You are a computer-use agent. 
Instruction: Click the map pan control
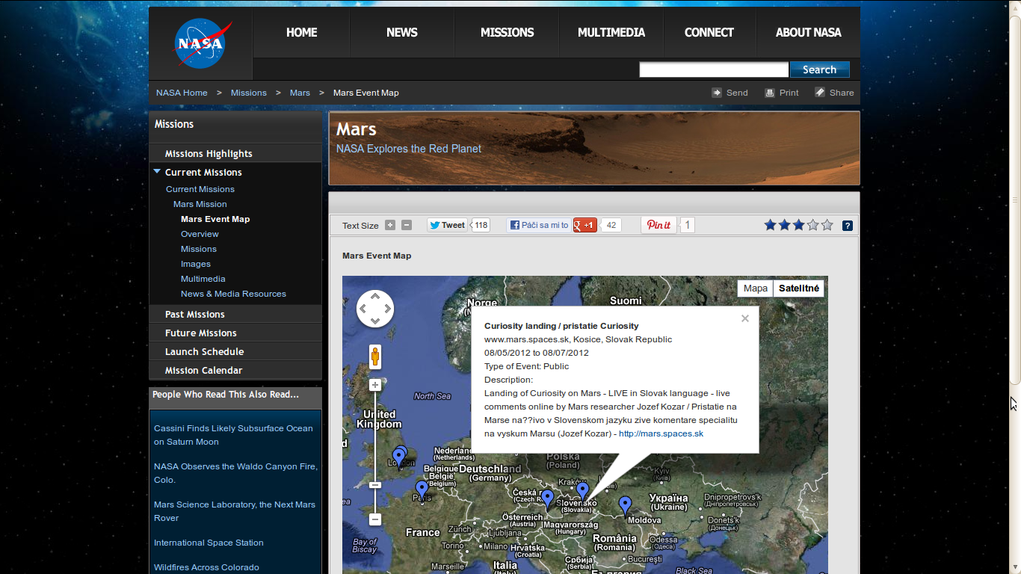[x=375, y=309]
